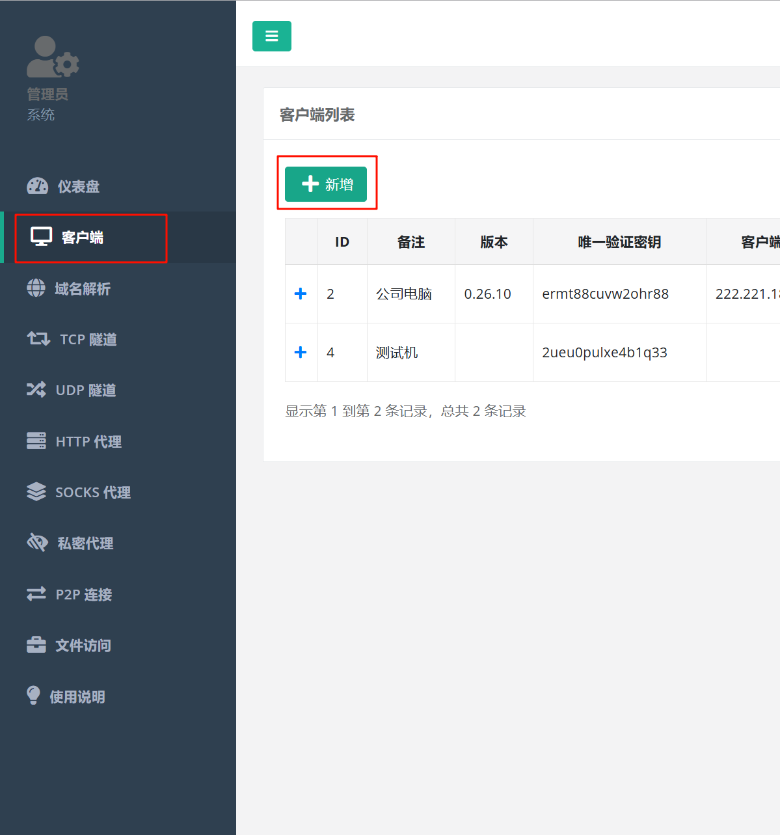Screen dimensions: 780x835
Task: Click the ID column header
Action: pyautogui.click(x=342, y=242)
